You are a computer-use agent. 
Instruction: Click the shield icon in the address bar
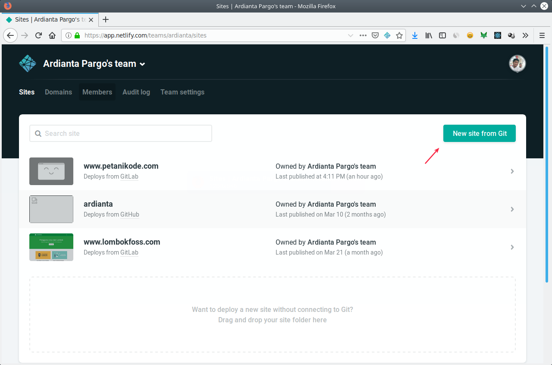(375, 35)
